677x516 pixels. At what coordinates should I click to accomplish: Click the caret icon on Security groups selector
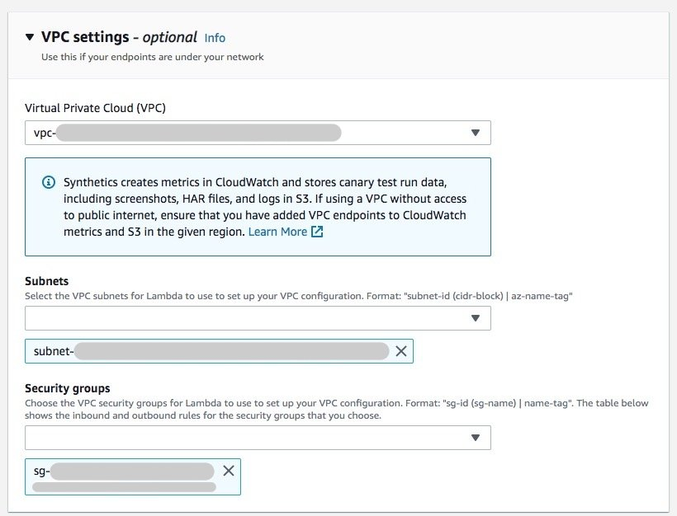[x=476, y=438]
